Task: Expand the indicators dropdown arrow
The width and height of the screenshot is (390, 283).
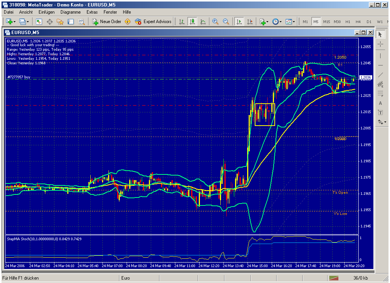Action: (268, 22)
